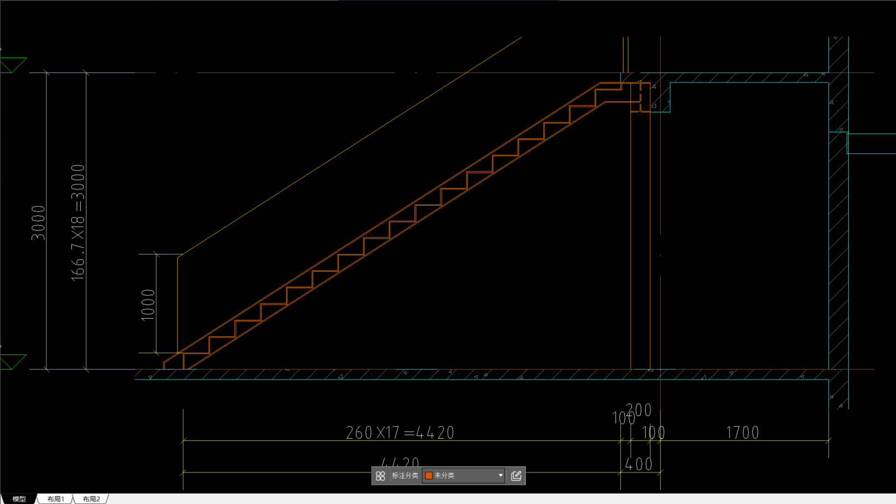This screenshot has height=504, width=896.
Task: Select the 260X17=4420 dimension text
Action: (x=400, y=433)
